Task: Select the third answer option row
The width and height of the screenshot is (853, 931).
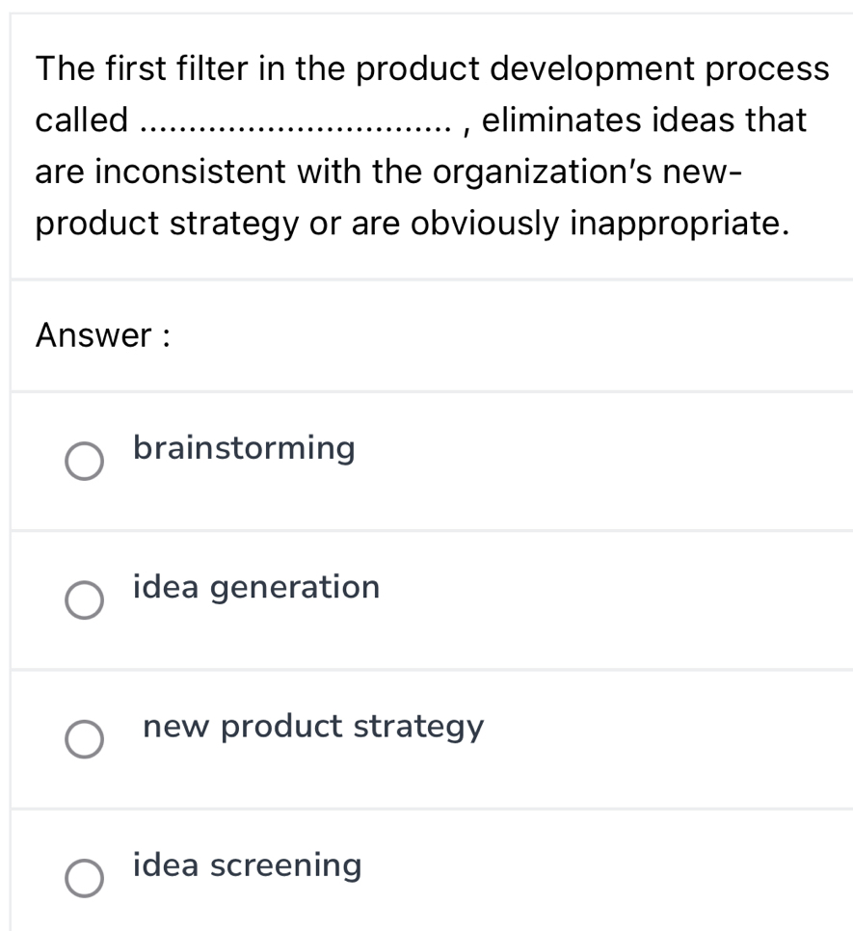Action: pyautogui.click(x=424, y=739)
